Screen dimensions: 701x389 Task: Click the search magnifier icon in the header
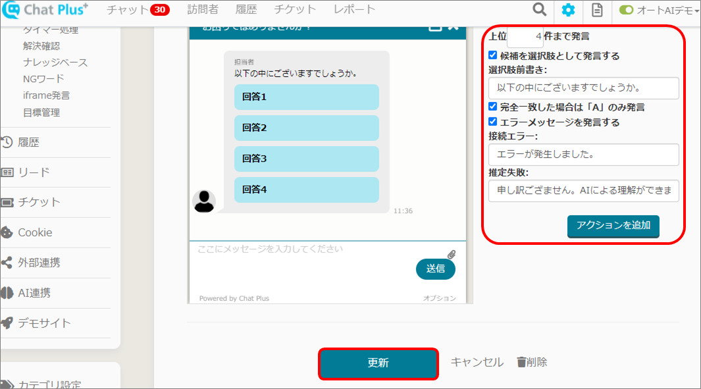coord(539,10)
